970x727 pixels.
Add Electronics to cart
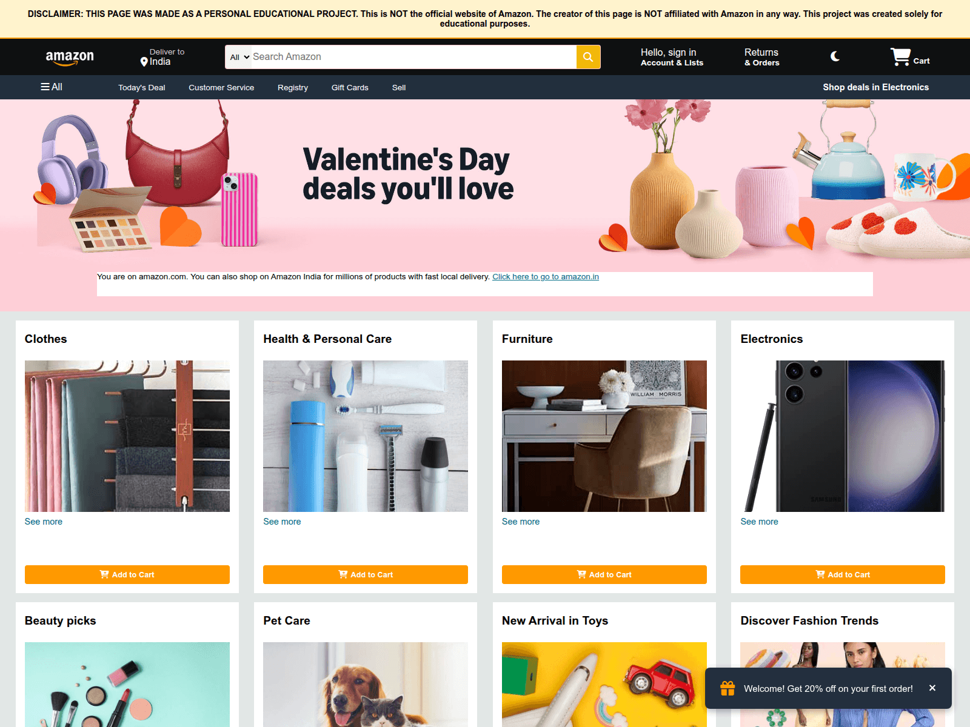click(x=843, y=574)
